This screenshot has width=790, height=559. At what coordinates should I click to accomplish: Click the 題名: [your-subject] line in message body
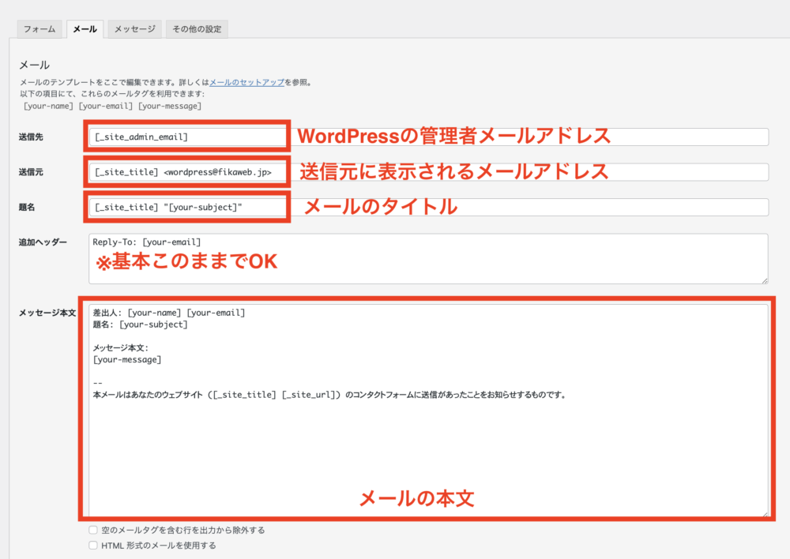[x=140, y=325]
